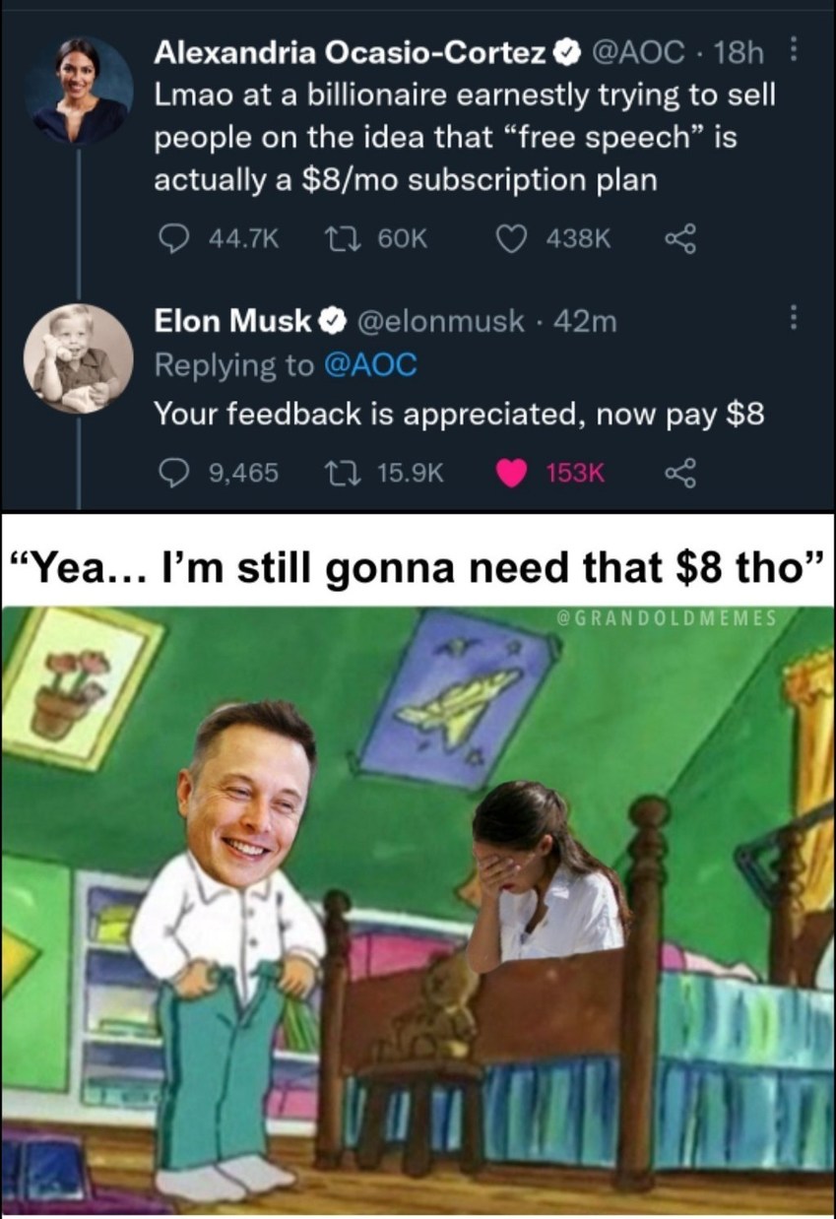Share the @AOC tweet via share icon

[x=680, y=238]
